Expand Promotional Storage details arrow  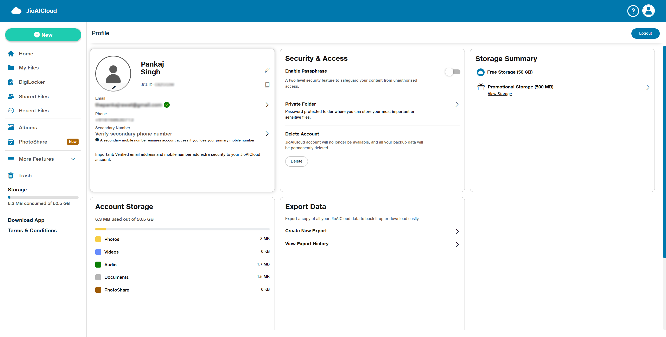[x=648, y=87]
